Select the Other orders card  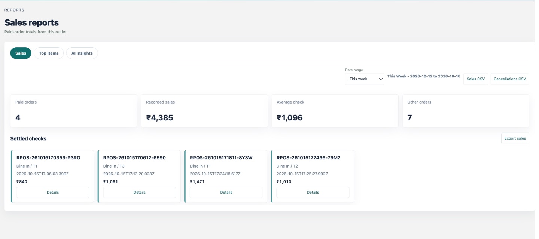[466, 111]
